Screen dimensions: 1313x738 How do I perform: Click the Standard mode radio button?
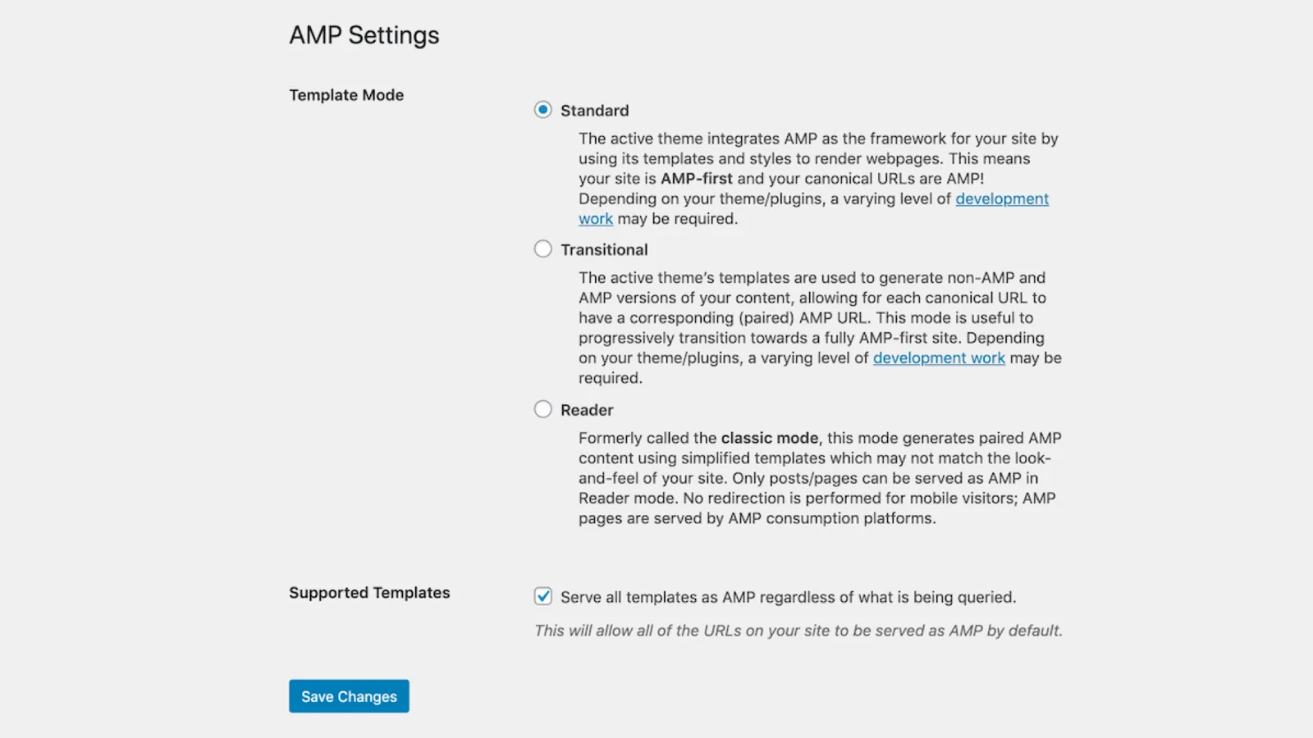542,109
